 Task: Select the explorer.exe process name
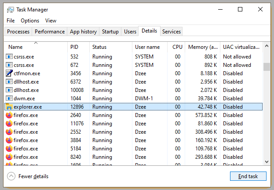pyautogui.click(x=28, y=107)
